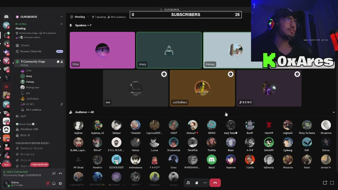Toggle mute in the stage control bar
The width and height of the screenshot is (338, 190).
tap(188, 183)
